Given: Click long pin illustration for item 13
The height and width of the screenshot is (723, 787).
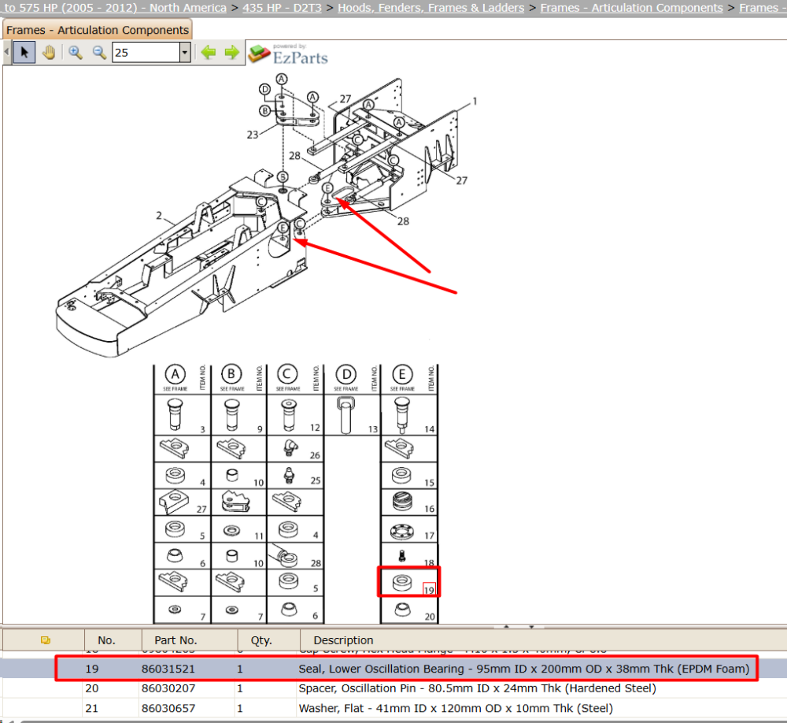Looking at the screenshot, I should 345,416.
